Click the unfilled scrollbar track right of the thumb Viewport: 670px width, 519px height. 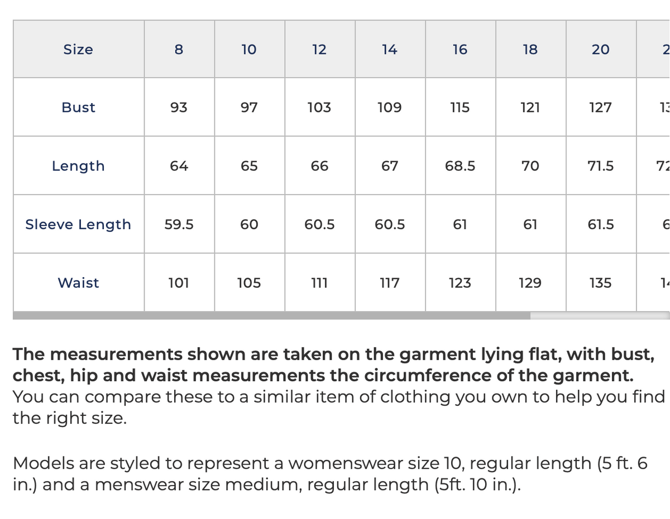600,316
